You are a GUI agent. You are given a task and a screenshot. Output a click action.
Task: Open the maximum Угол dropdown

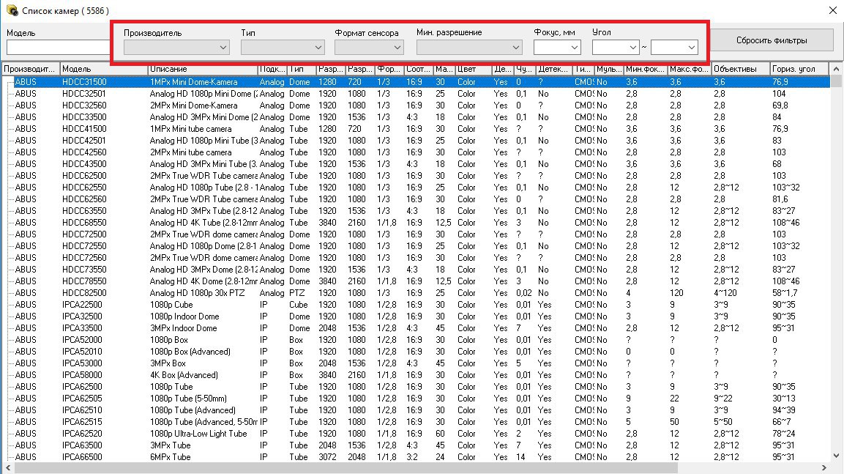pos(674,48)
